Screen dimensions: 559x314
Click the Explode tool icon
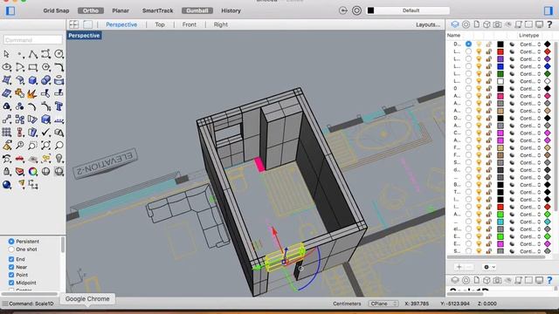[33, 93]
